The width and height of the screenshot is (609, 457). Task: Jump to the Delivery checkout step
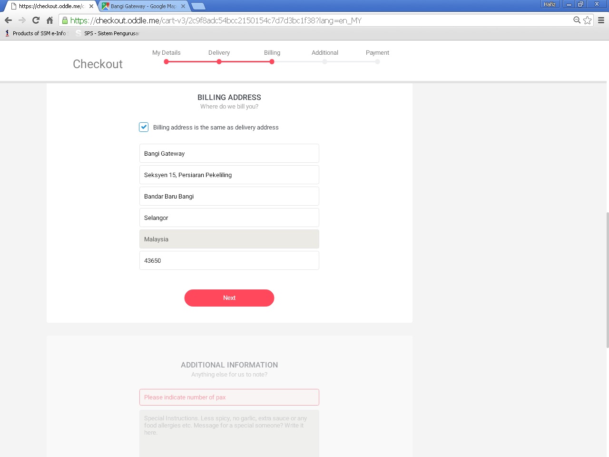[x=219, y=61]
